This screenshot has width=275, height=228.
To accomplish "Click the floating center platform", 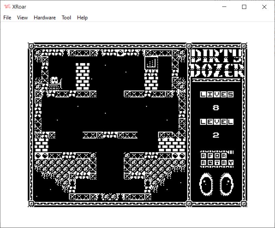I will [110, 135].
